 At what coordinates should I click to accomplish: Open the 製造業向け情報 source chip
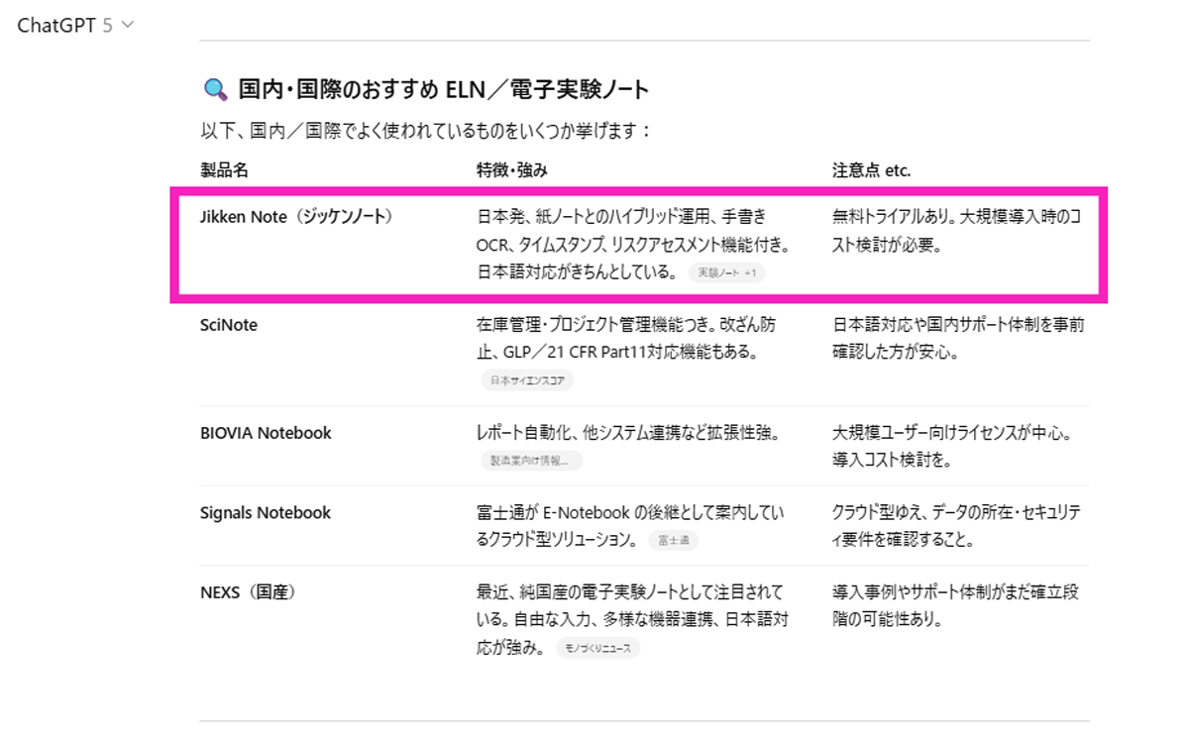coord(531,461)
